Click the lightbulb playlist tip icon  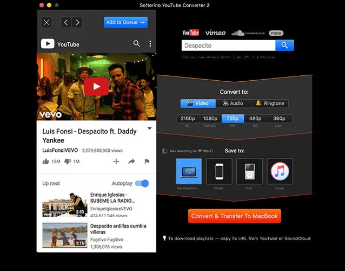pos(164,238)
